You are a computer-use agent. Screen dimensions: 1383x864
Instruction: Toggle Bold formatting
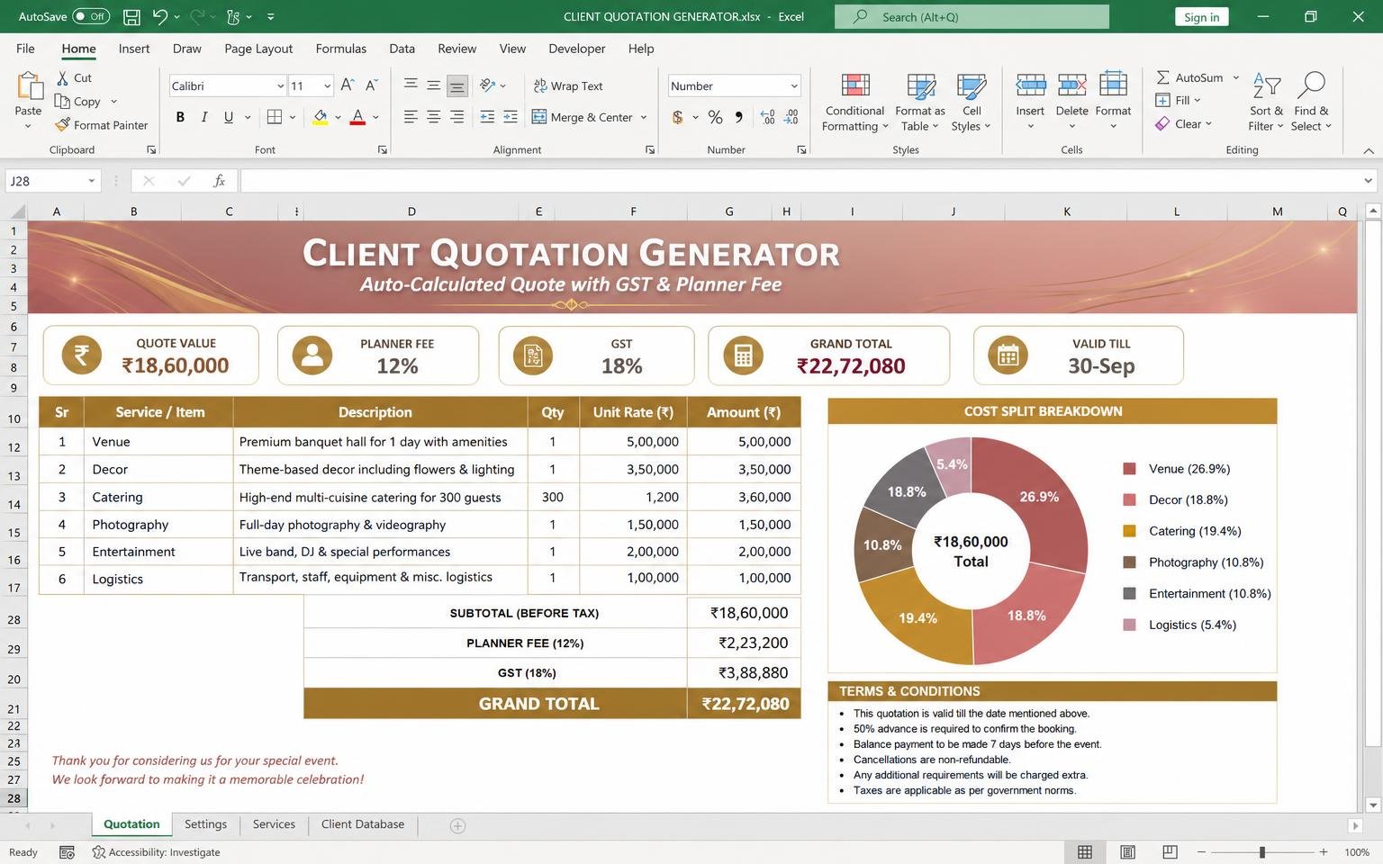pyautogui.click(x=180, y=117)
